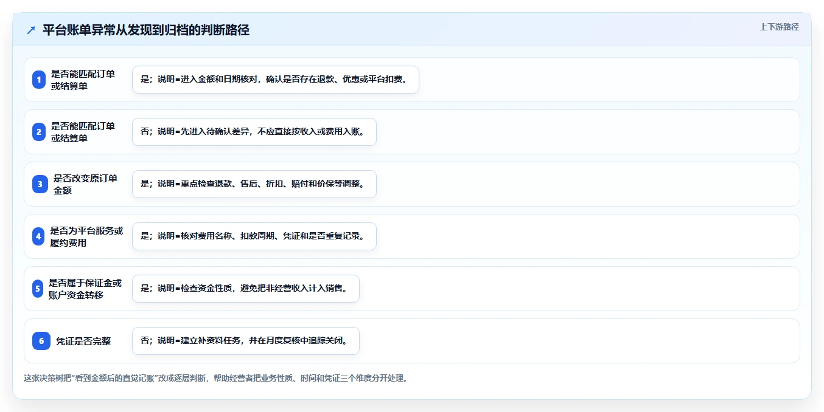Screen dimensions: 824x412
Task: Click answer box about 建立补资料任务
Action: [246, 341]
